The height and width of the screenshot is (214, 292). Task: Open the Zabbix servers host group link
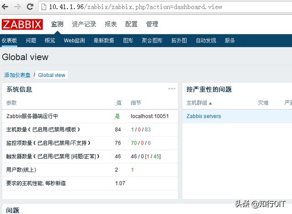tap(203, 116)
